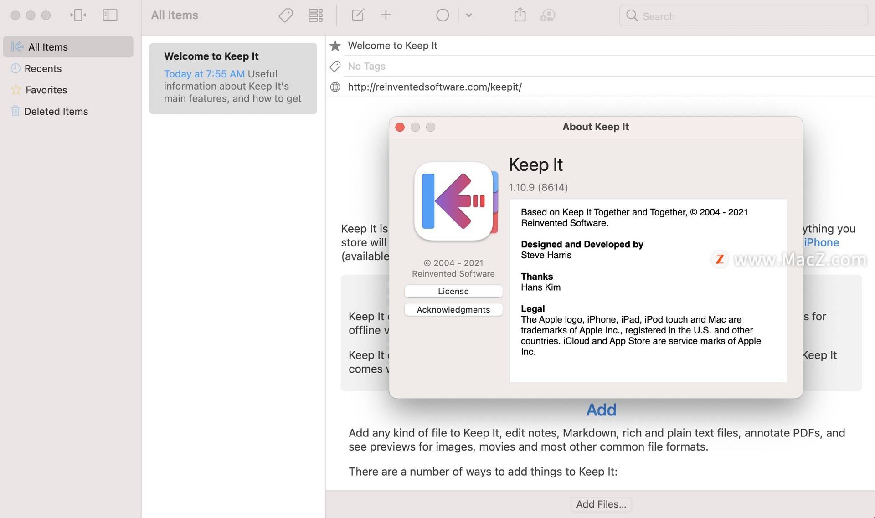Click the circle label icon in the toolbar
The image size is (875, 518).
pos(443,15)
